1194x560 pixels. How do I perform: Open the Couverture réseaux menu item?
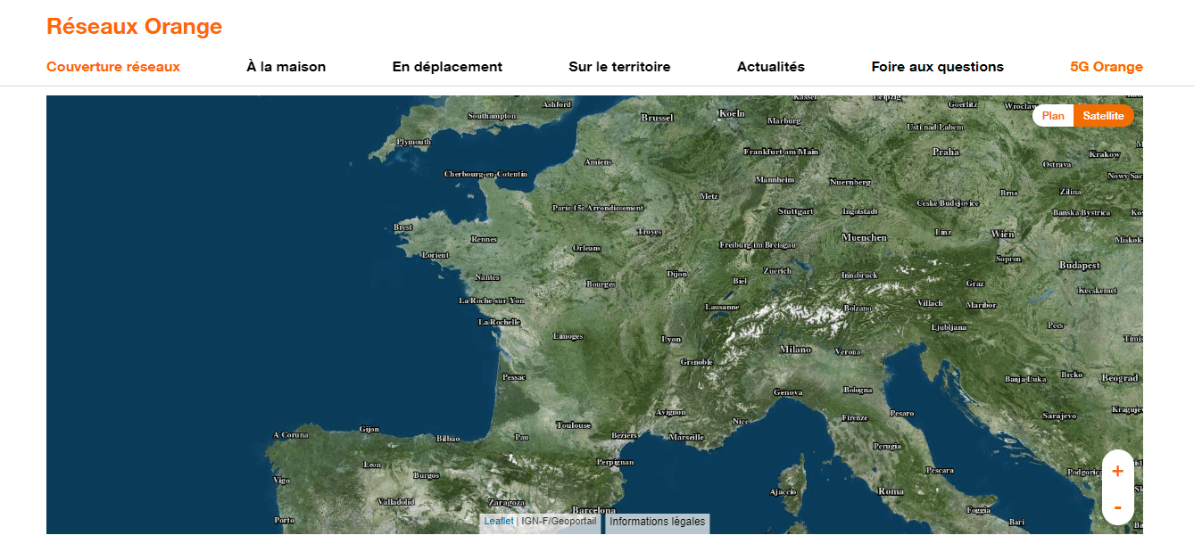click(x=113, y=67)
